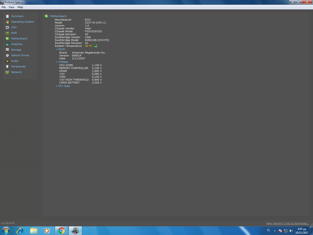Open the View menu
The width and height of the screenshot is (313, 235).
(11, 7)
